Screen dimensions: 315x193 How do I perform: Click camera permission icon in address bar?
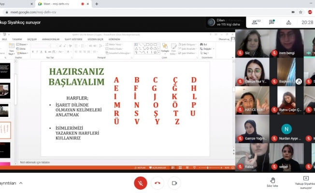point(293,12)
